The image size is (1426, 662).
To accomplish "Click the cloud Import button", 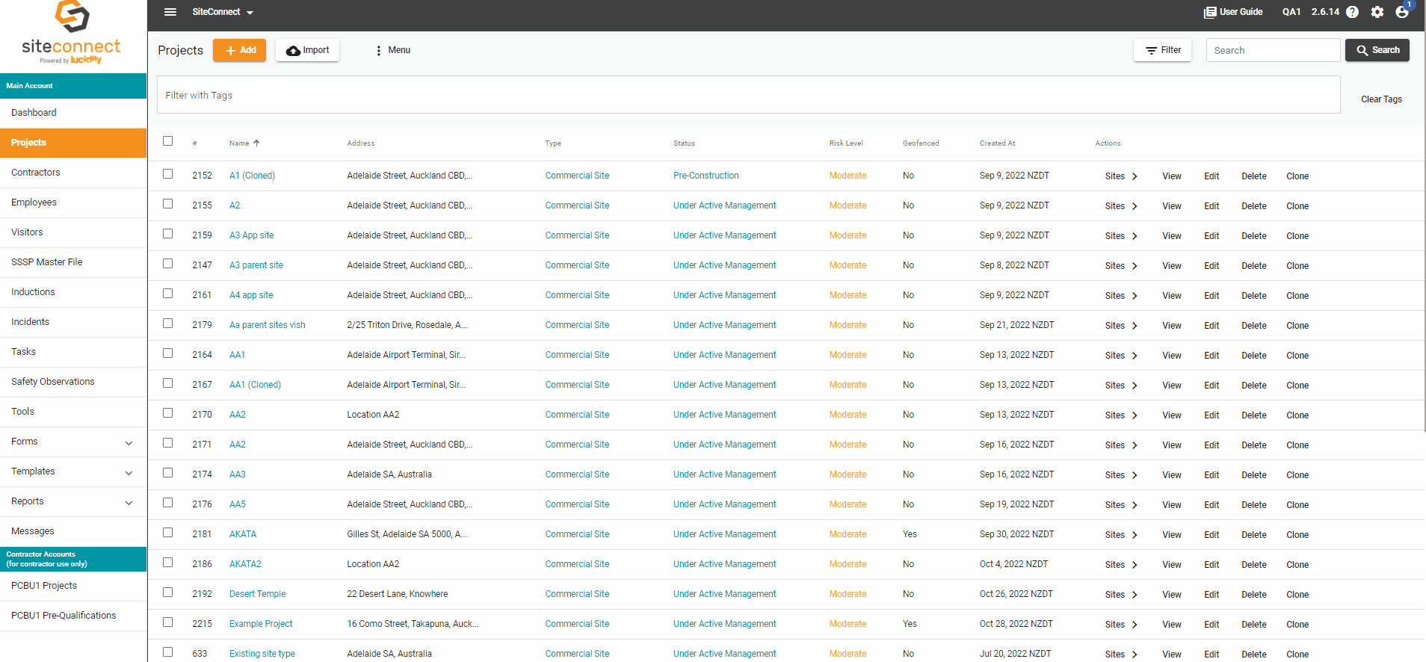I will point(307,50).
